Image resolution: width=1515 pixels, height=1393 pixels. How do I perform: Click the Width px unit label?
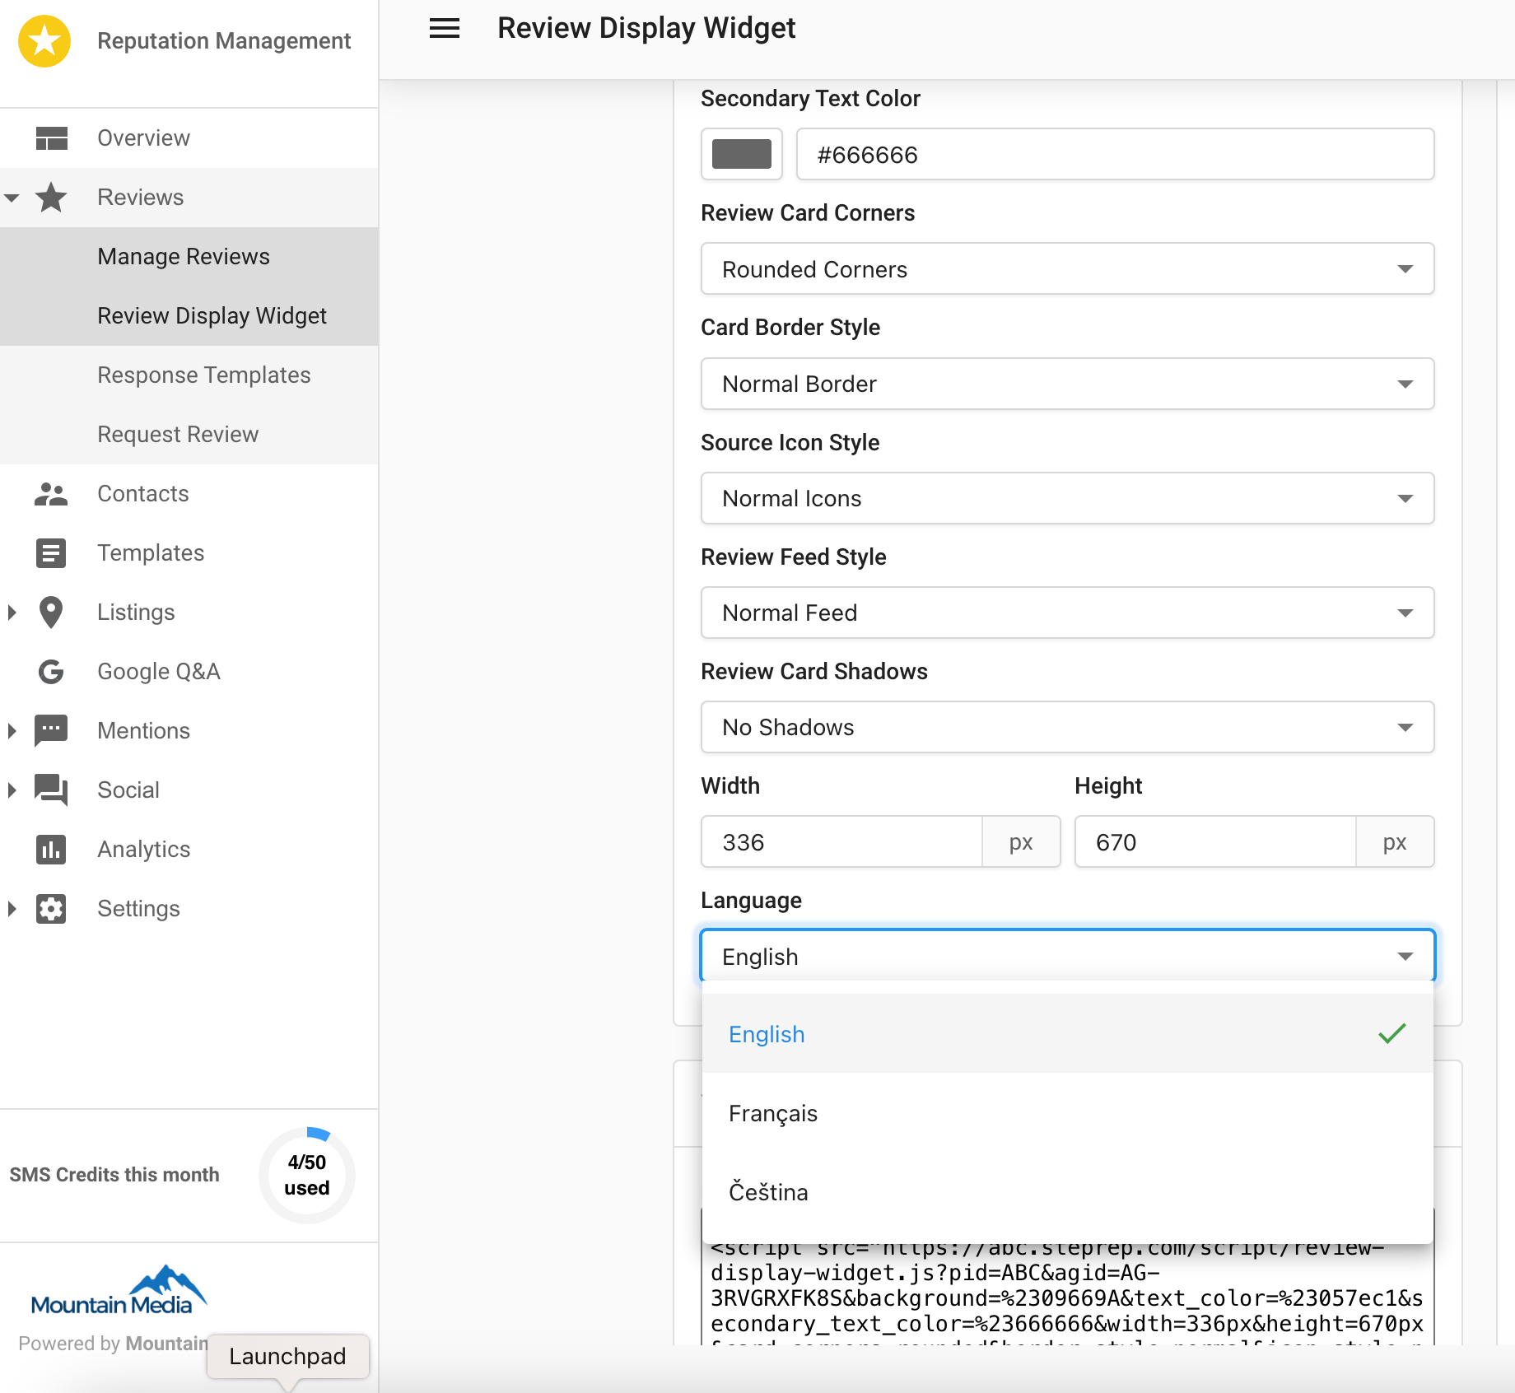pyautogui.click(x=1021, y=841)
